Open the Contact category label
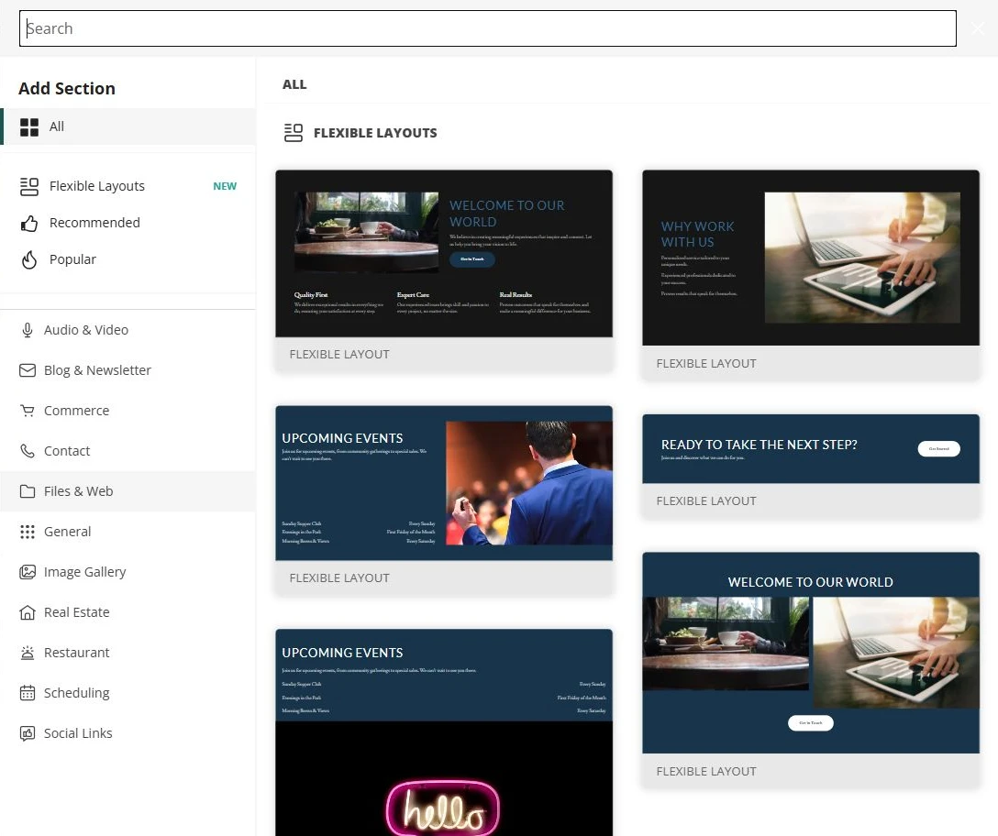Screen dimensions: 998x836 point(67,451)
